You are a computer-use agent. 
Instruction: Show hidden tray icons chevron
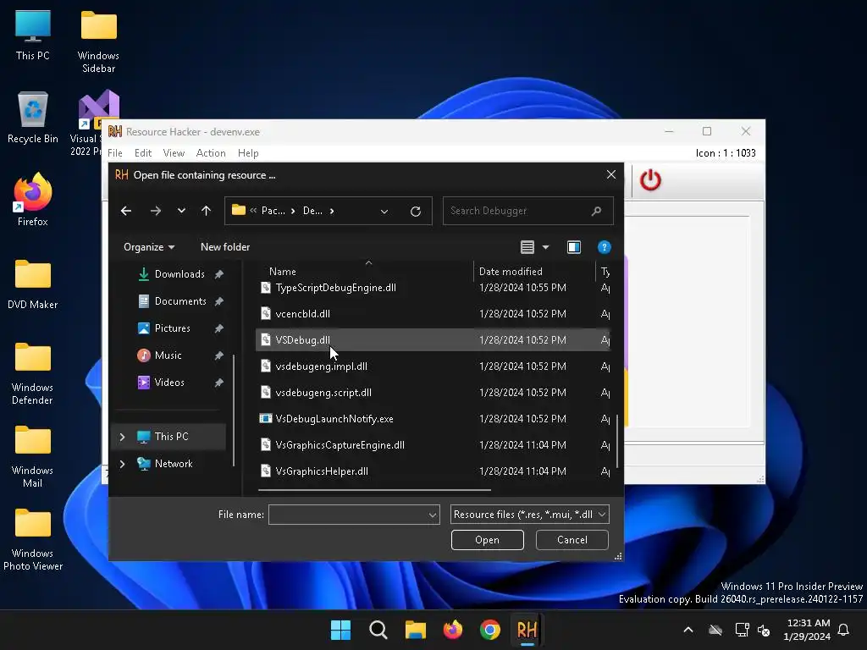pos(688,630)
